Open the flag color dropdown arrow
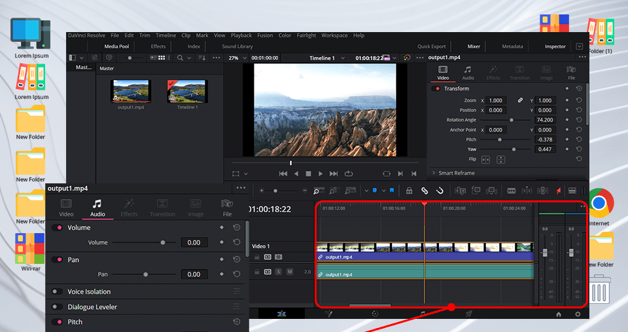The height and width of the screenshot is (332, 628). 366,191
